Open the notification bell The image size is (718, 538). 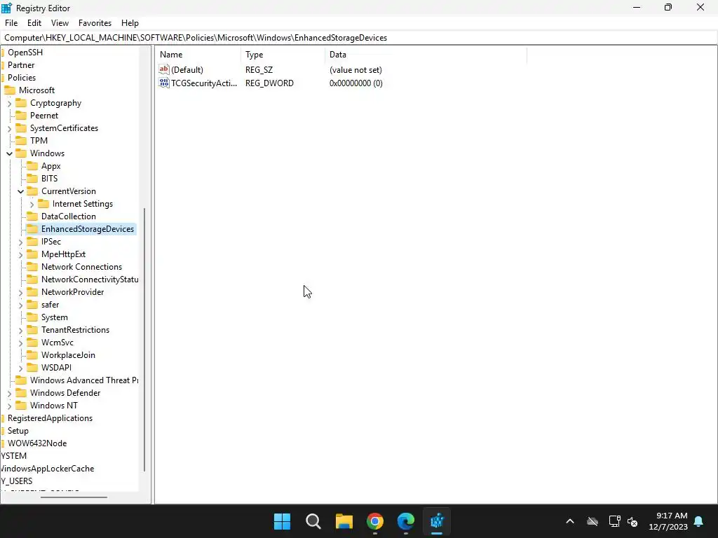(x=699, y=521)
